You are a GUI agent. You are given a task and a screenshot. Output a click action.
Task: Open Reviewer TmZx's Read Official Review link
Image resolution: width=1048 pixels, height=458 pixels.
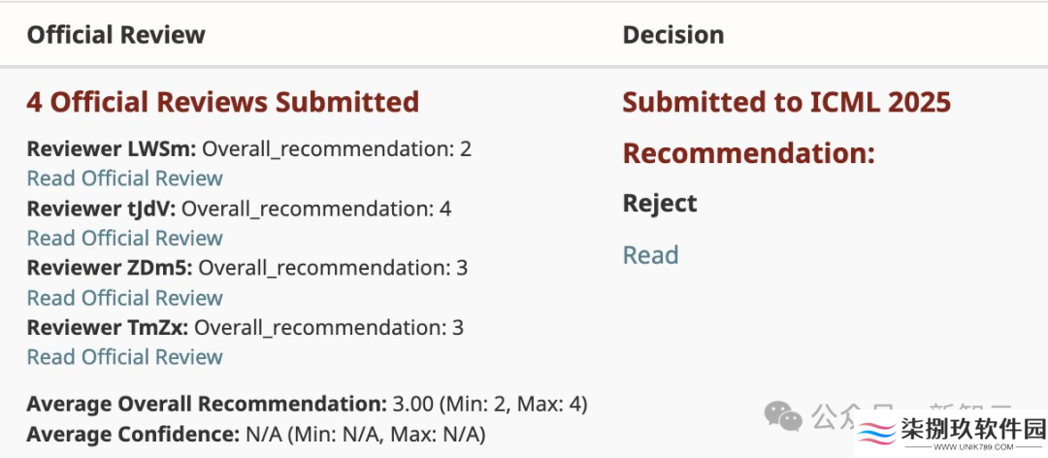(124, 357)
